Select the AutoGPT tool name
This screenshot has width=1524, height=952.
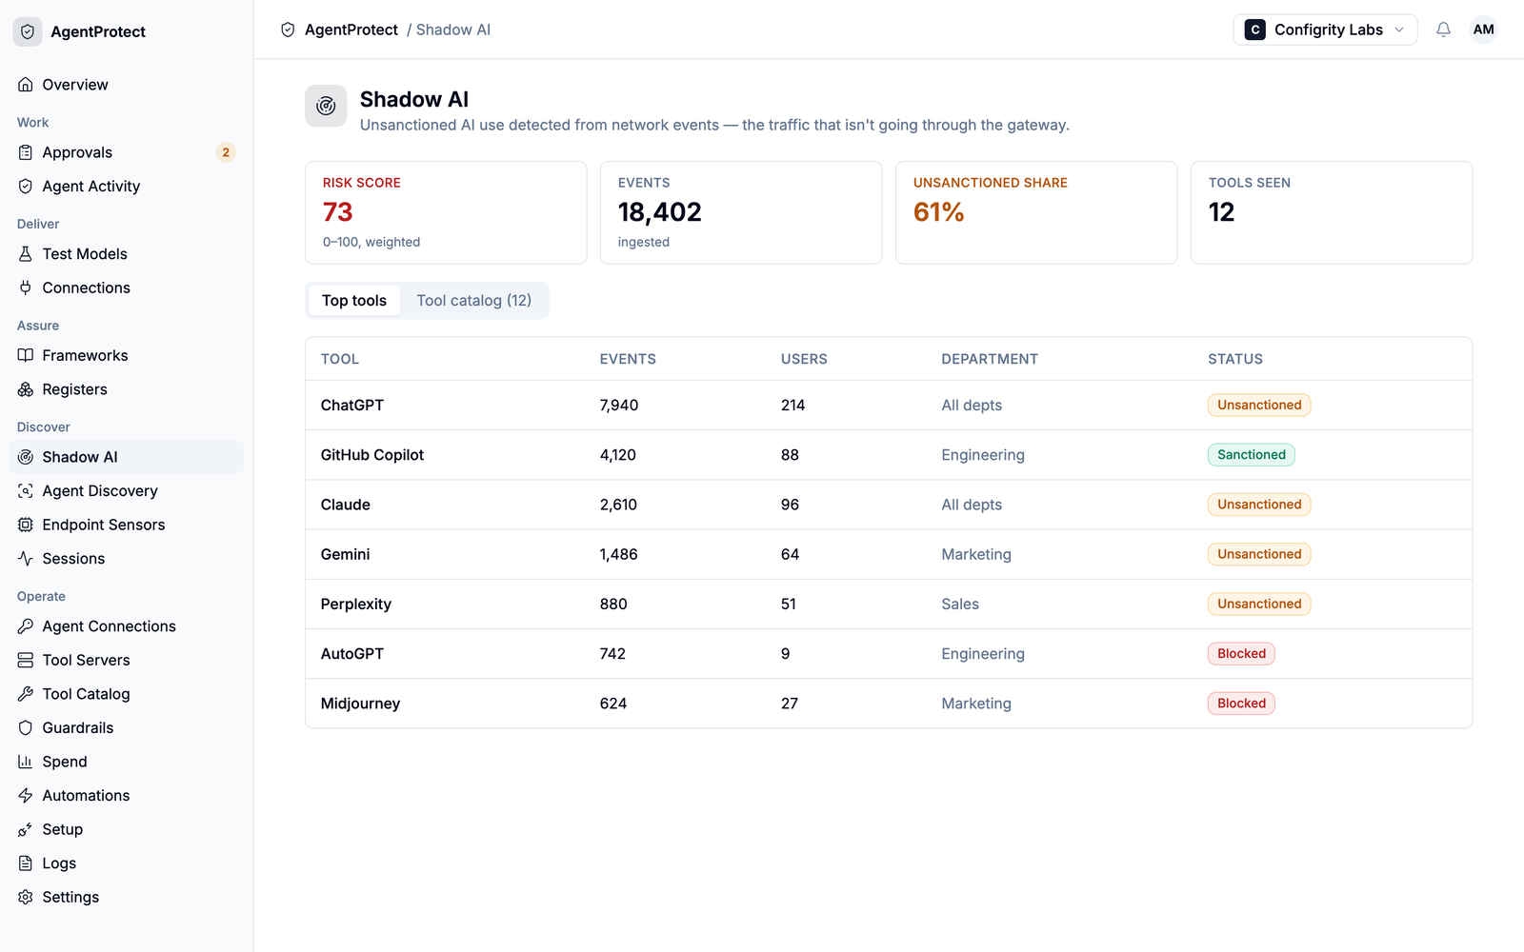(352, 654)
